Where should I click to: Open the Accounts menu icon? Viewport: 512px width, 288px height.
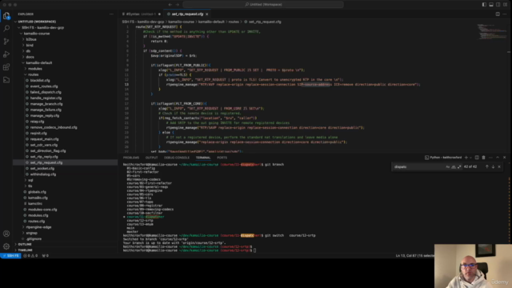(x=6, y=234)
